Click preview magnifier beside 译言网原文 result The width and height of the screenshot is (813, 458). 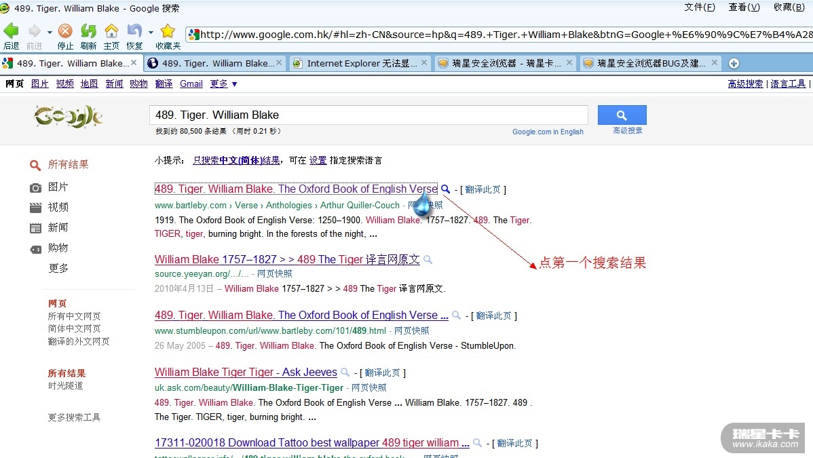[x=428, y=259]
